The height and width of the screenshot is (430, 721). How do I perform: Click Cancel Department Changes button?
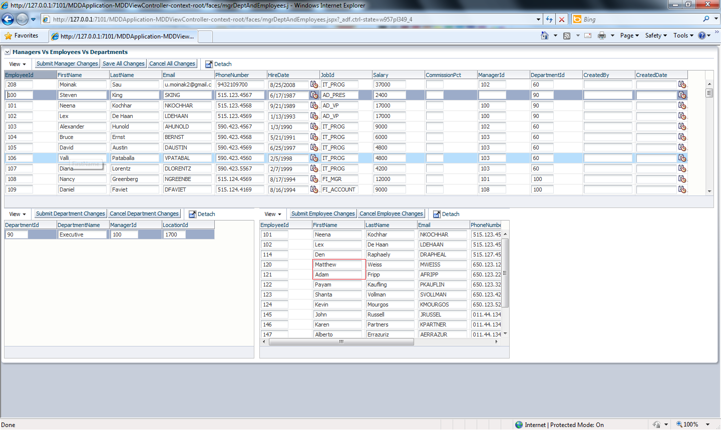coord(144,213)
